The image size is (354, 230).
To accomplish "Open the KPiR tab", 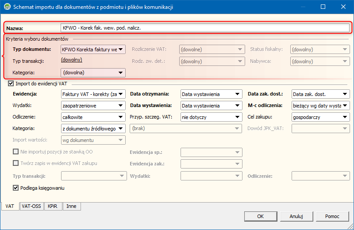I will 53,206.
